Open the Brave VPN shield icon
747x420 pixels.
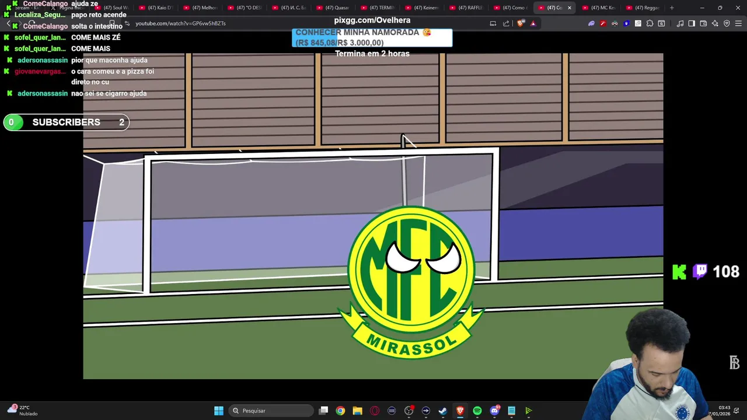pyautogui.click(x=727, y=23)
